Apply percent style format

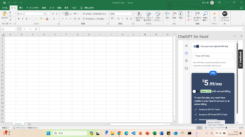119,19
